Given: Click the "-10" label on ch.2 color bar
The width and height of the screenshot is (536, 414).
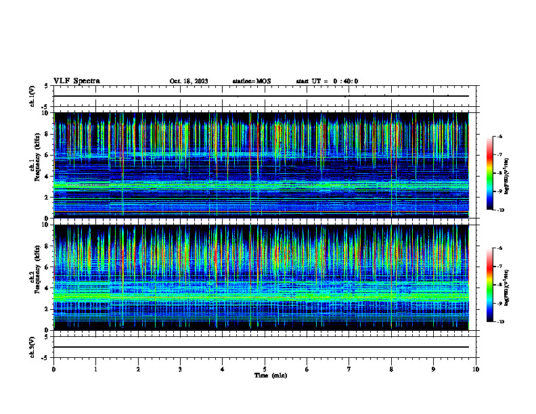Looking at the screenshot, I should click(x=501, y=322).
